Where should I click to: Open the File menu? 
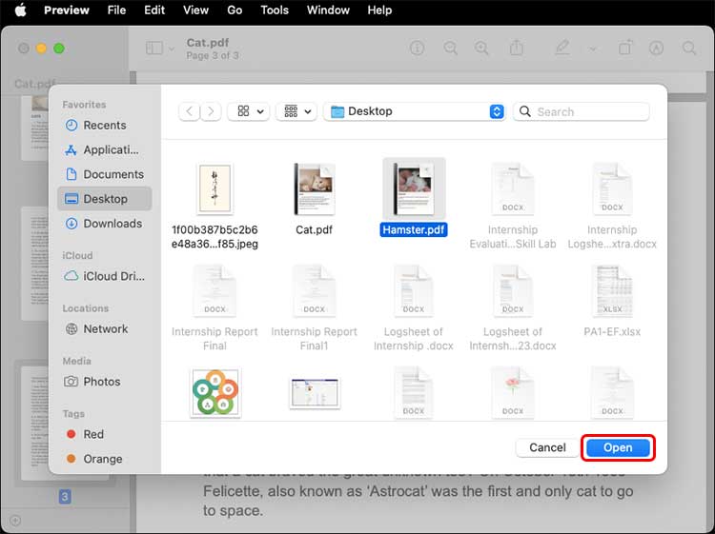tap(116, 10)
